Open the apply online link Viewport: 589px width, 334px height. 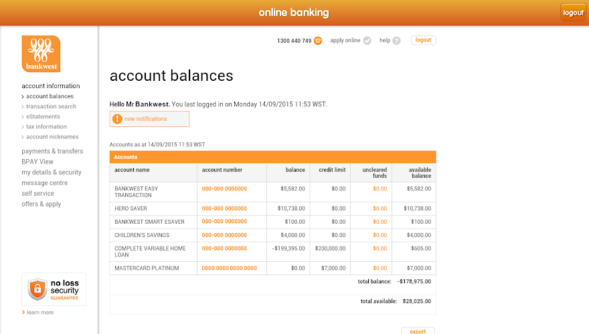tap(345, 40)
